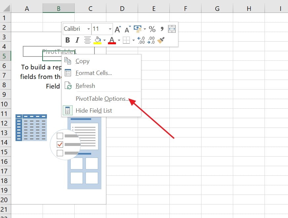Expand the Borders dropdown arrow
288x218 pixels.
(x=133, y=40)
